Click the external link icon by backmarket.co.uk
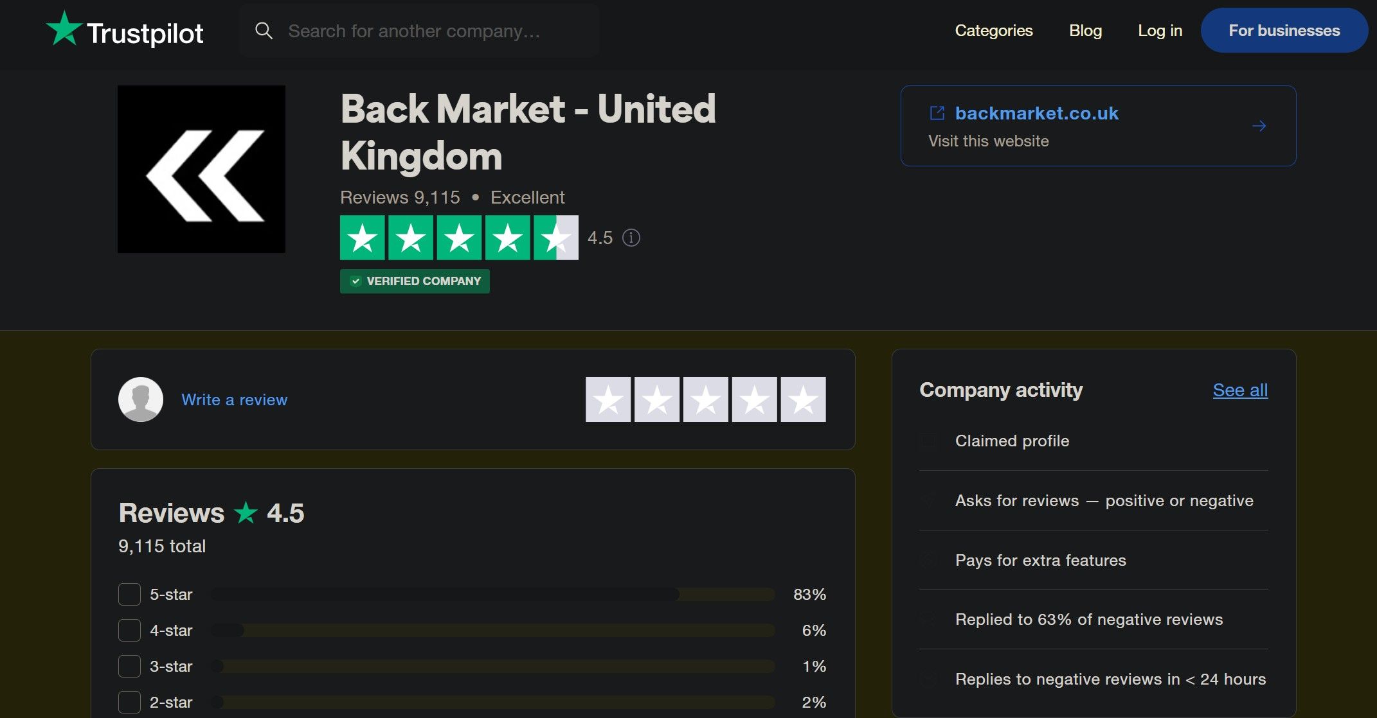This screenshot has height=718, width=1377. point(937,113)
